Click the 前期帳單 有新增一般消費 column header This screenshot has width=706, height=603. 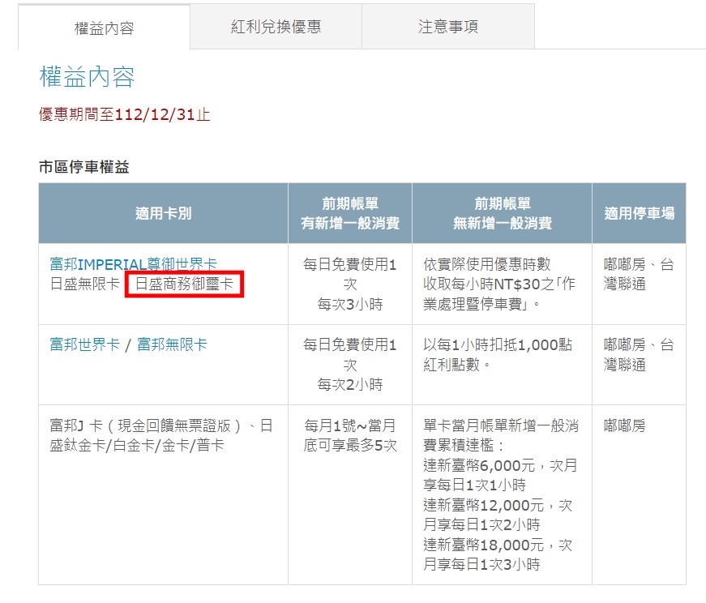pos(350,213)
